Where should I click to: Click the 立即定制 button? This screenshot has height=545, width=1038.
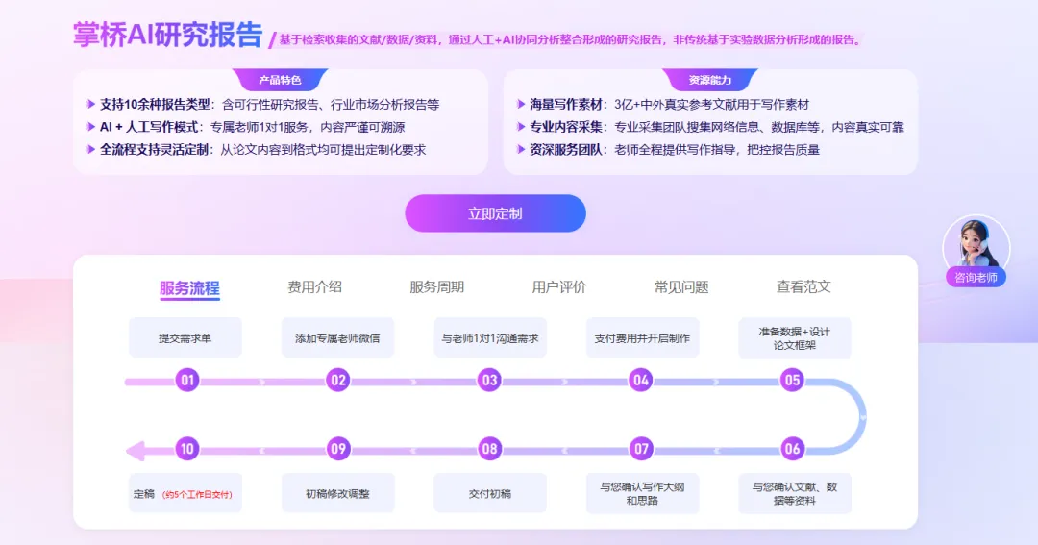pos(495,213)
